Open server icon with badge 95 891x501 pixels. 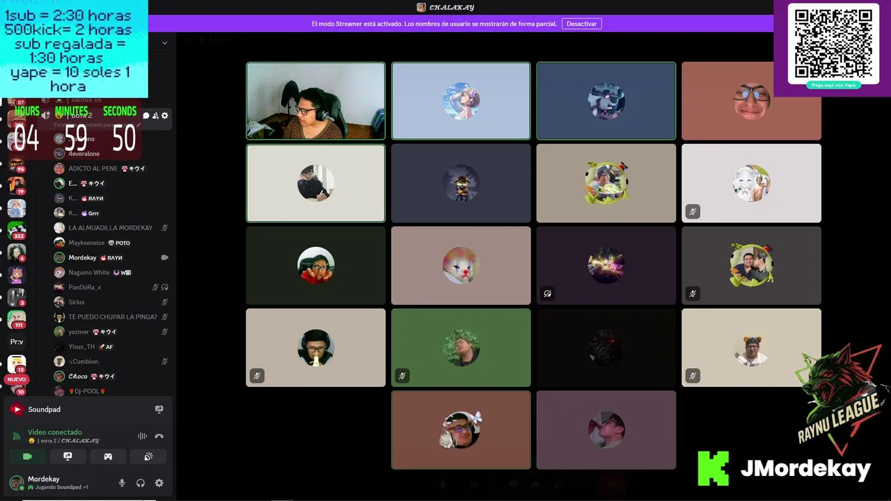pos(17,164)
